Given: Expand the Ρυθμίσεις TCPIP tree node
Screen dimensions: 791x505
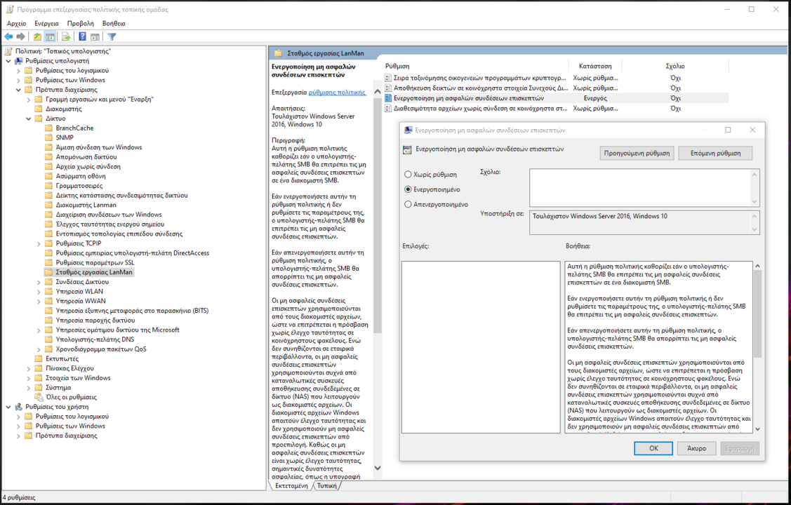Looking at the screenshot, I should pyautogui.click(x=39, y=243).
